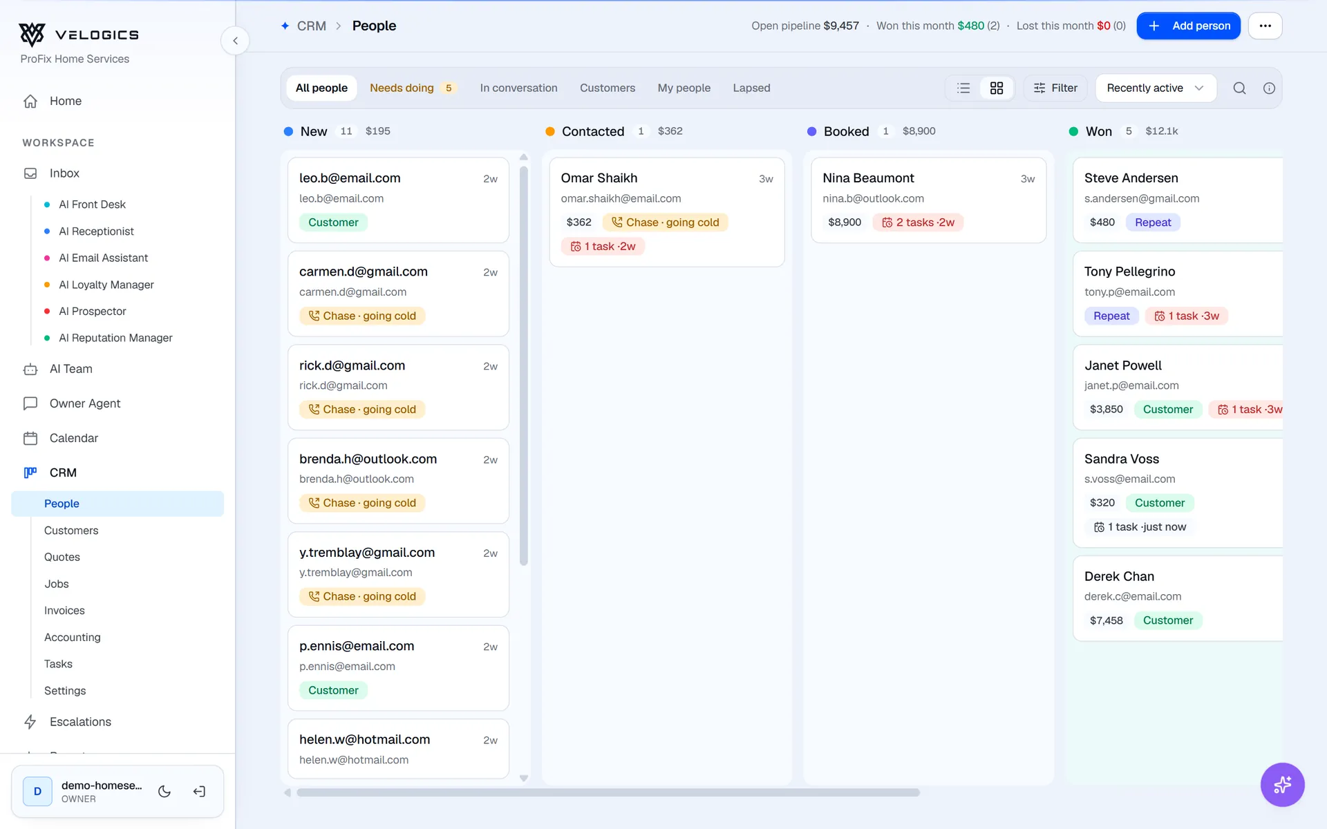Click the 2 tasks badge on Nina Beaumont
Screen dimensions: 1327x829
coord(918,222)
